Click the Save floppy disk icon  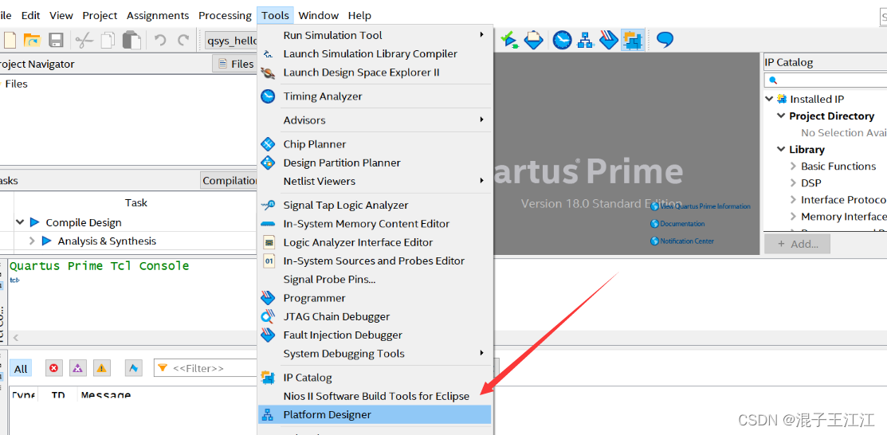tap(56, 40)
